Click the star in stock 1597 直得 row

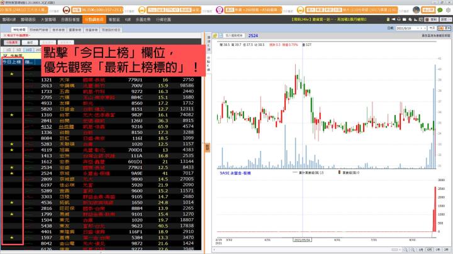[12, 238]
